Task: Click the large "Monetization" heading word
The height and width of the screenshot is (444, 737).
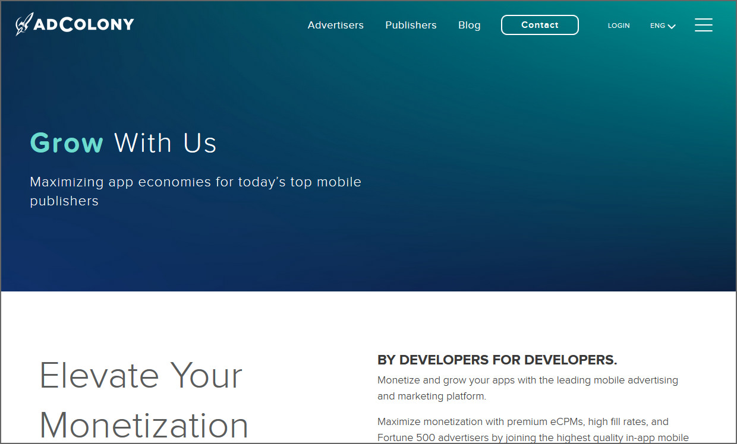Action: click(144, 425)
